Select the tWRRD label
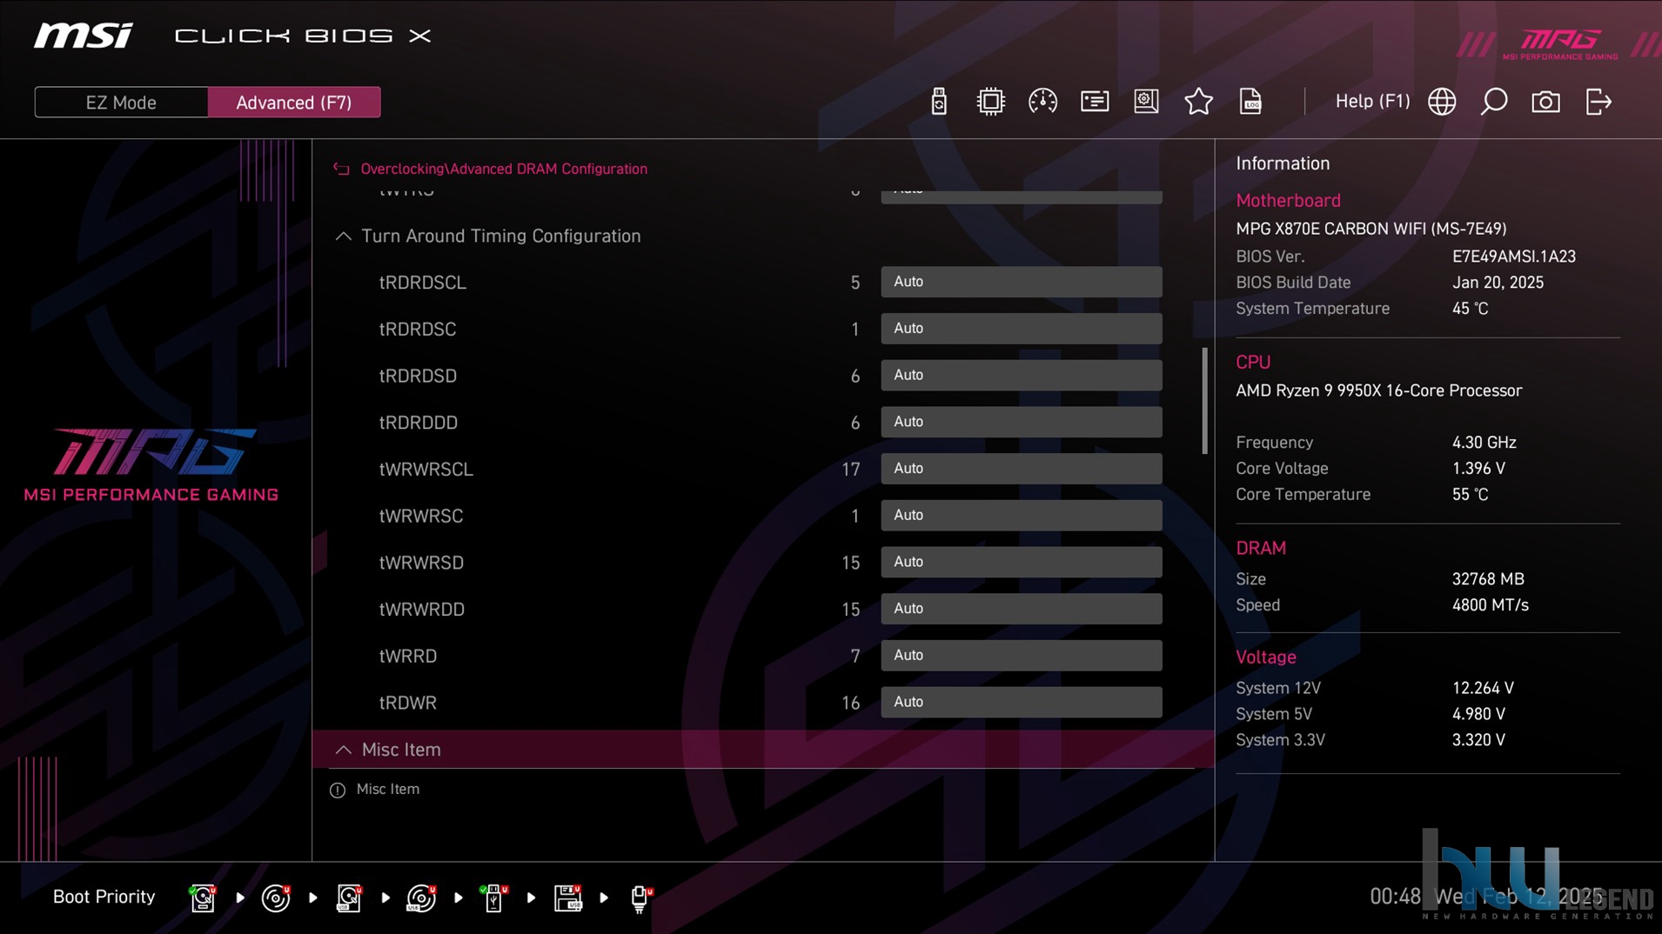The height and width of the screenshot is (934, 1662). click(407, 657)
